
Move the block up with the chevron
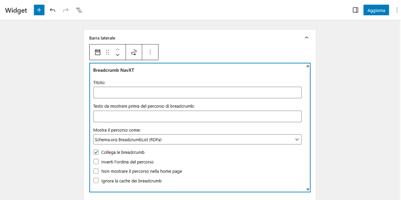tap(117, 49)
